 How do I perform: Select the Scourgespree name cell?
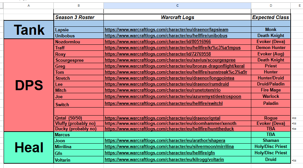79,60
